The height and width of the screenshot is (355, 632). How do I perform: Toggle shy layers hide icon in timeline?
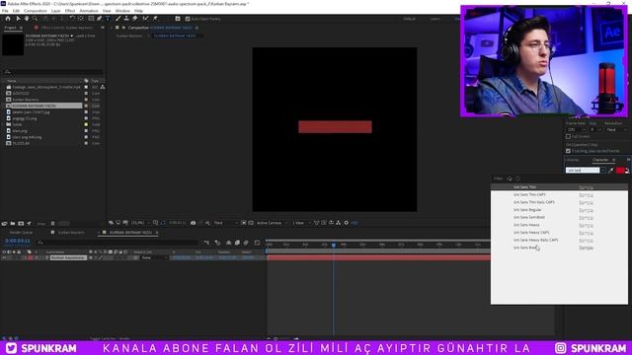pyautogui.click(x=228, y=243)
